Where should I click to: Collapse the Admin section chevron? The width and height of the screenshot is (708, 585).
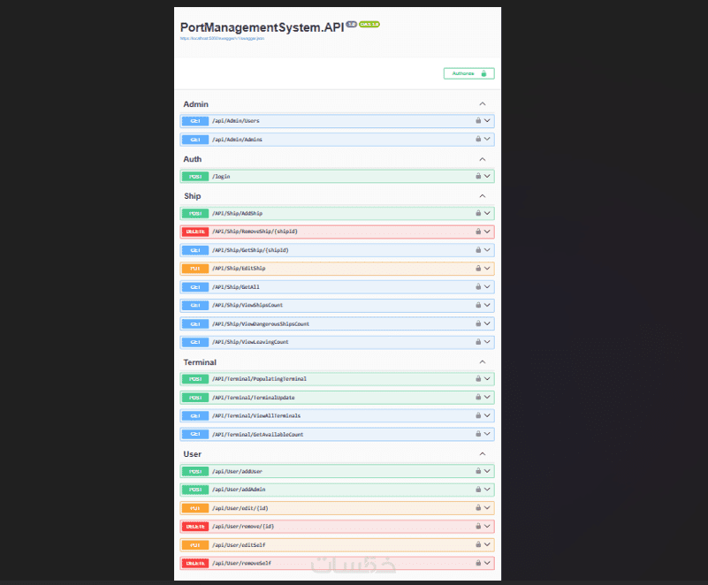[483, 104]
